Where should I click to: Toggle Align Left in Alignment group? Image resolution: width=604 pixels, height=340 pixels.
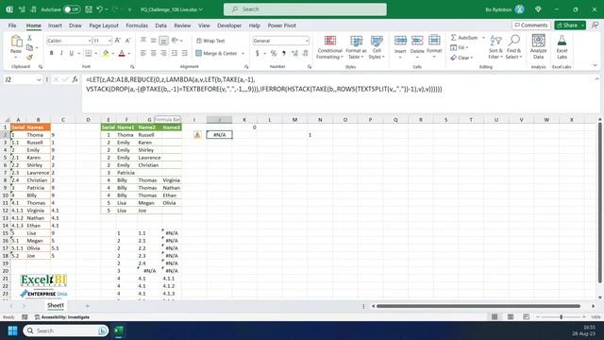point(143,53)
